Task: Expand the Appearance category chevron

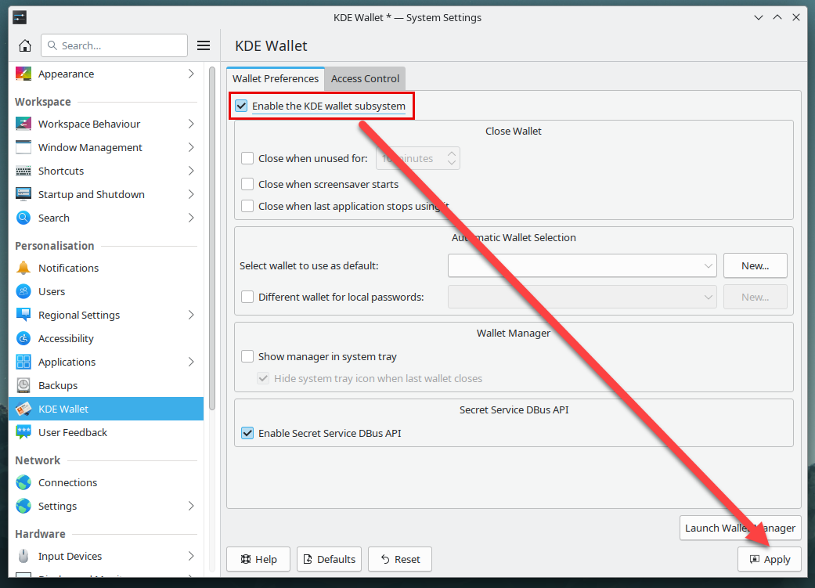Action: tap(191, 74)
